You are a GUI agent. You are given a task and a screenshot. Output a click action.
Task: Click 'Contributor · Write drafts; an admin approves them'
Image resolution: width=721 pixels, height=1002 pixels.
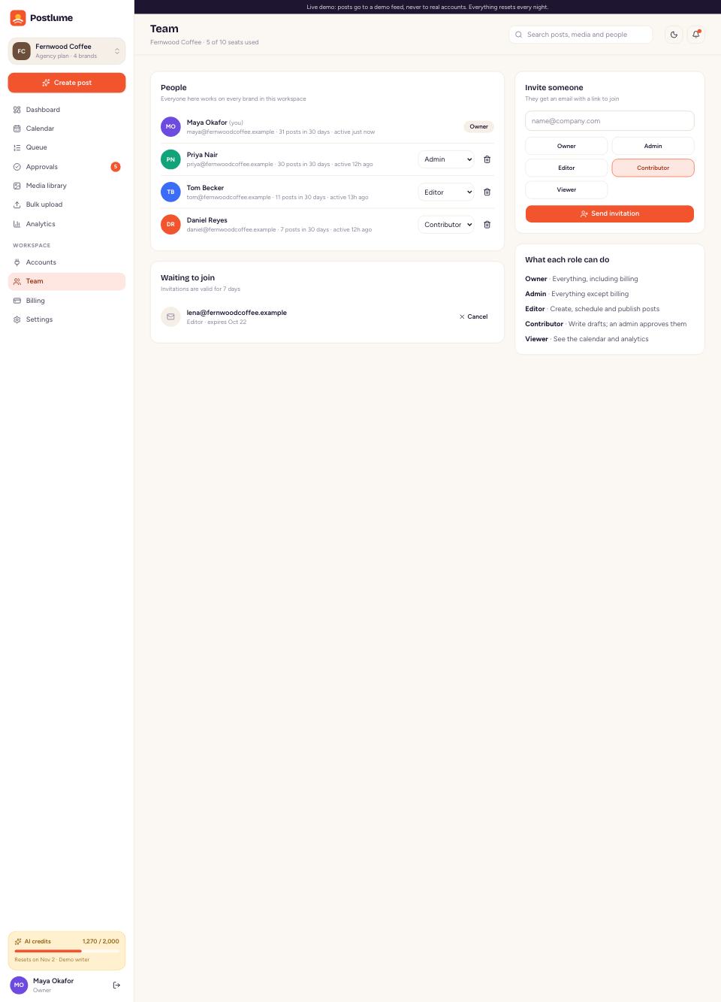[605, 324]
